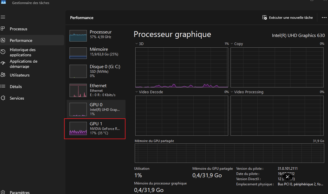The image size is (328, 194).
Task: Go to the Utilisateurs page
Action: 32,75
